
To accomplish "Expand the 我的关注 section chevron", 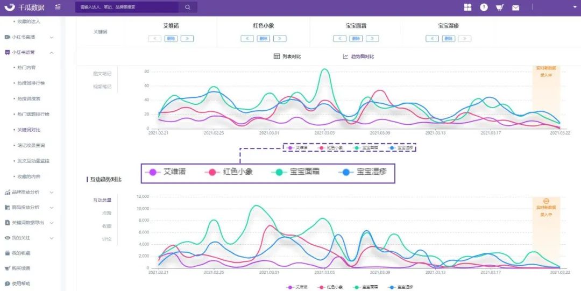I will coord(52,238).
